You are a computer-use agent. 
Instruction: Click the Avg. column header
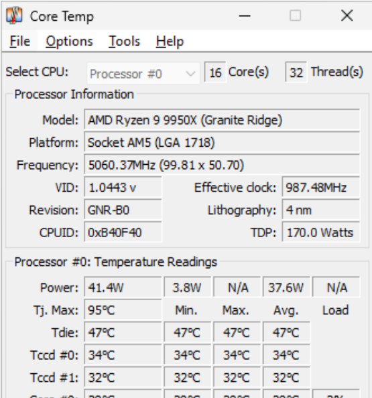(286, 310)
